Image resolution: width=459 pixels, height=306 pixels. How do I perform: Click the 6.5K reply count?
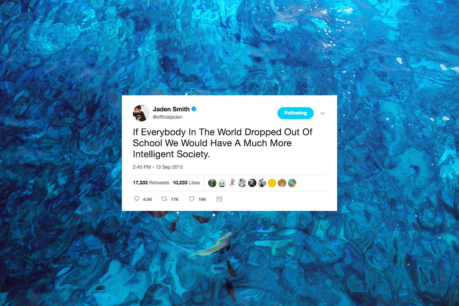(148, 199)
